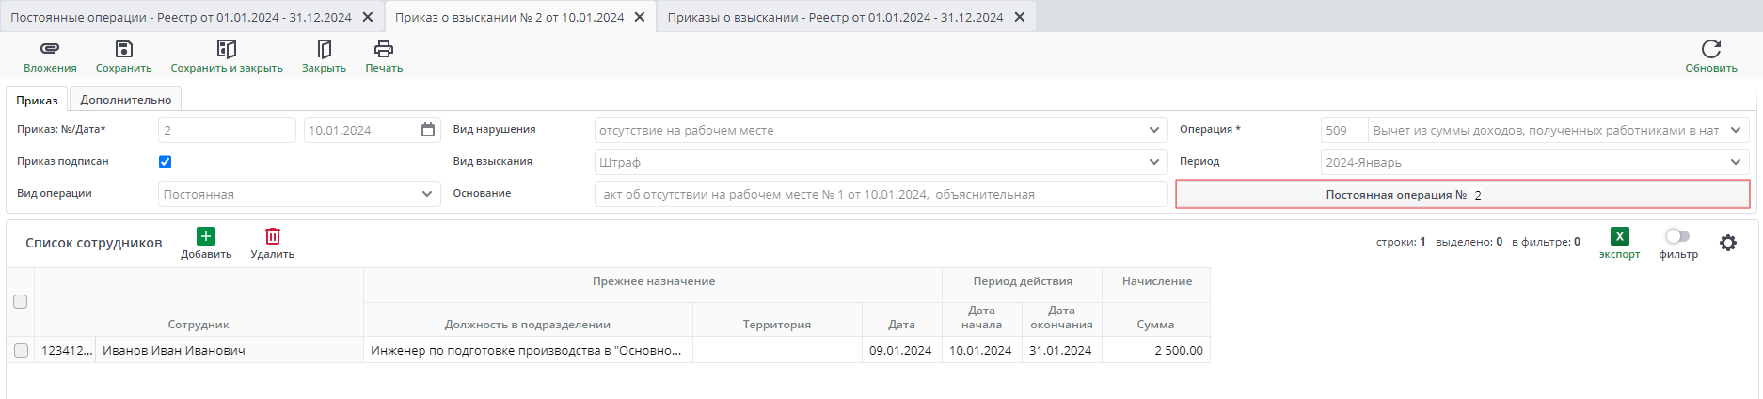The height and width of the screenshot is (399, 1763).
Task: Click Сохранить и закрыть toolbar icon
Action: point(227,49)
